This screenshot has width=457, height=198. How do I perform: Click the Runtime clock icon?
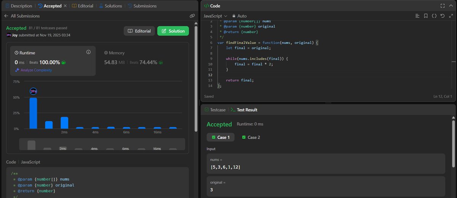[x=16, y=53]
